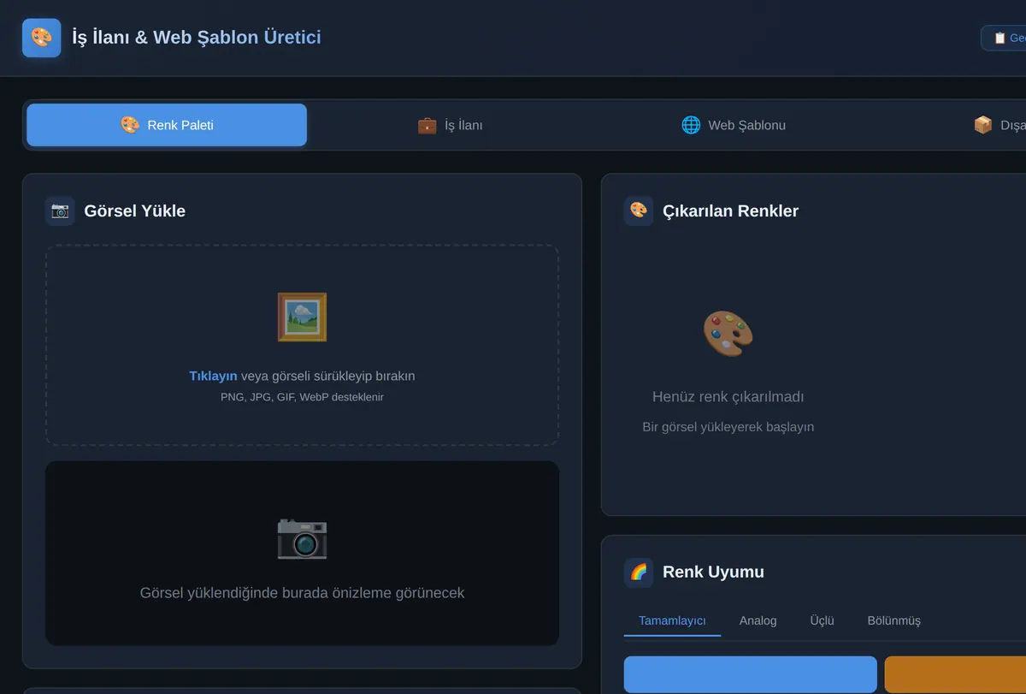Click the PNG, JPG, GIF, WebP desteklenir text
Image resolution: width=1026 pixels, height=694 pixels.
pos(302,397)
